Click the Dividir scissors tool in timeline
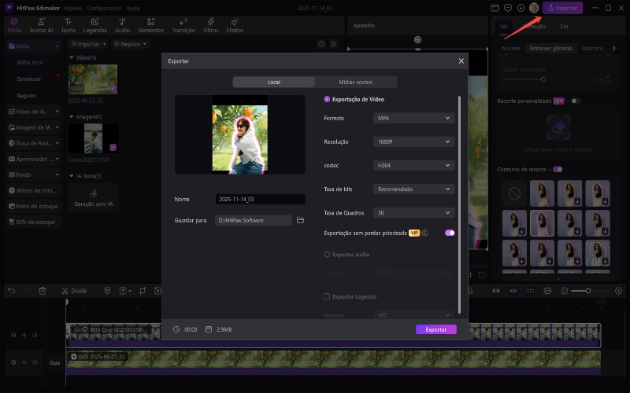Screen dimensions: 630x393 (64, 291)
